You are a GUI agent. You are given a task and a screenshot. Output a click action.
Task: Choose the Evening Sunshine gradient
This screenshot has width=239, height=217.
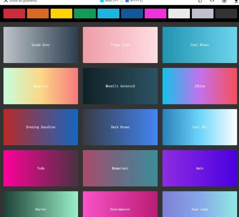coord(41,127)
